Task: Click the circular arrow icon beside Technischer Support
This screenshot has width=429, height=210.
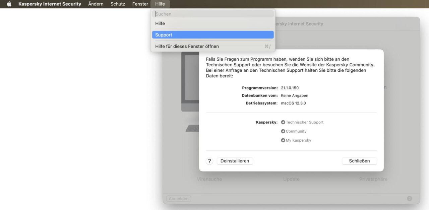Action: (x=283, y=122)
